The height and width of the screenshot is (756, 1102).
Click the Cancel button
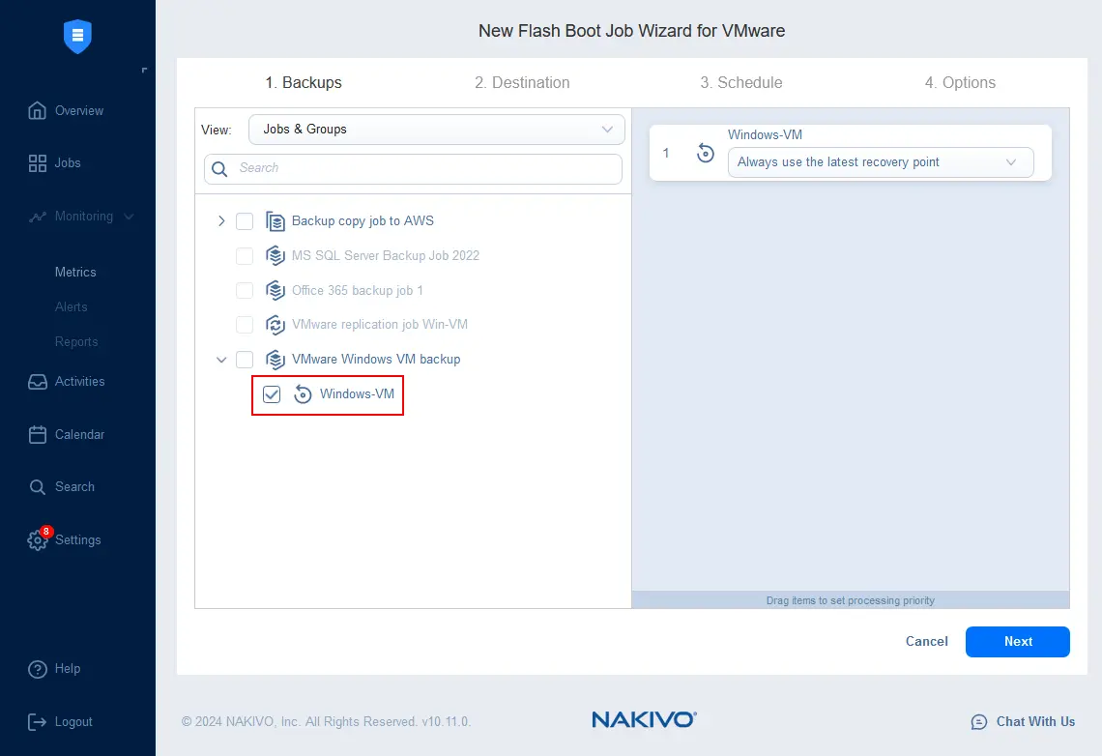tap(926, 642)
